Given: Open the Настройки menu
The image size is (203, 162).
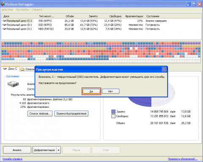Looking at the screenshot, I should [22, 10].
